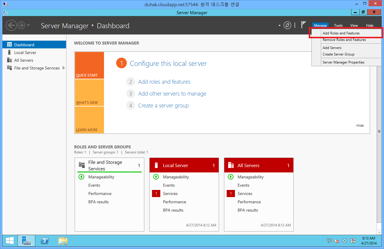Click Create a server group link
Screen dimensions: 384x249
tap(163, 105)
